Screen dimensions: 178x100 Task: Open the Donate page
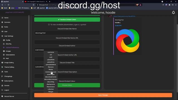6,86
